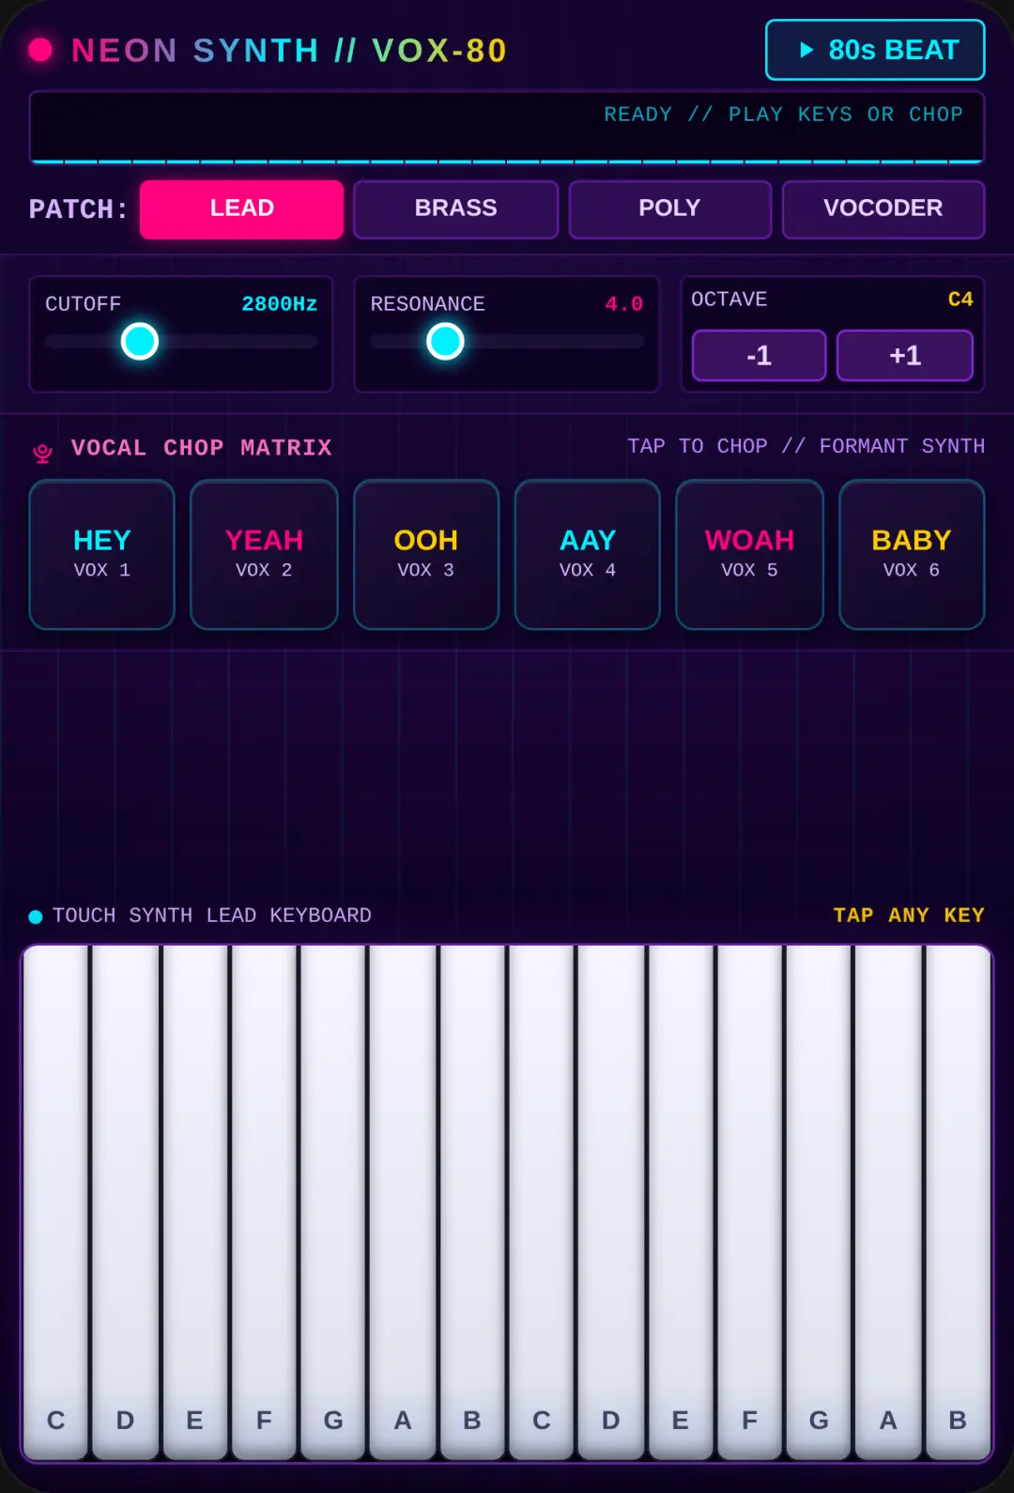
Task: Play the first A key
Action: (403, 1202)
